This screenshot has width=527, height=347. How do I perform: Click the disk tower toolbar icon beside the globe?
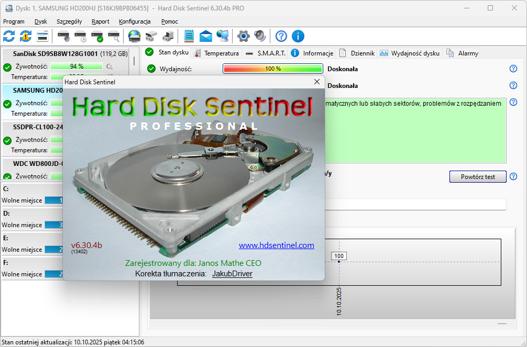click(151, 36)
